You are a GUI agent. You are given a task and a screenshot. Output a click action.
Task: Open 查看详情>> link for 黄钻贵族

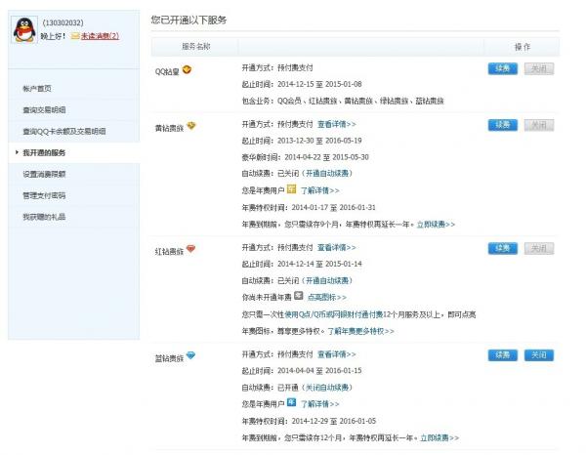336,124
